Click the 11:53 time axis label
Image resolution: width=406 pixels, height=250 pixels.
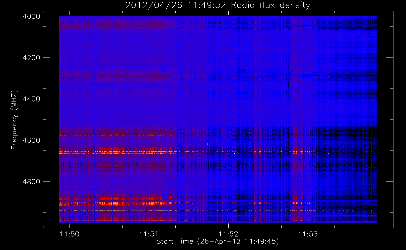[308, 234]
